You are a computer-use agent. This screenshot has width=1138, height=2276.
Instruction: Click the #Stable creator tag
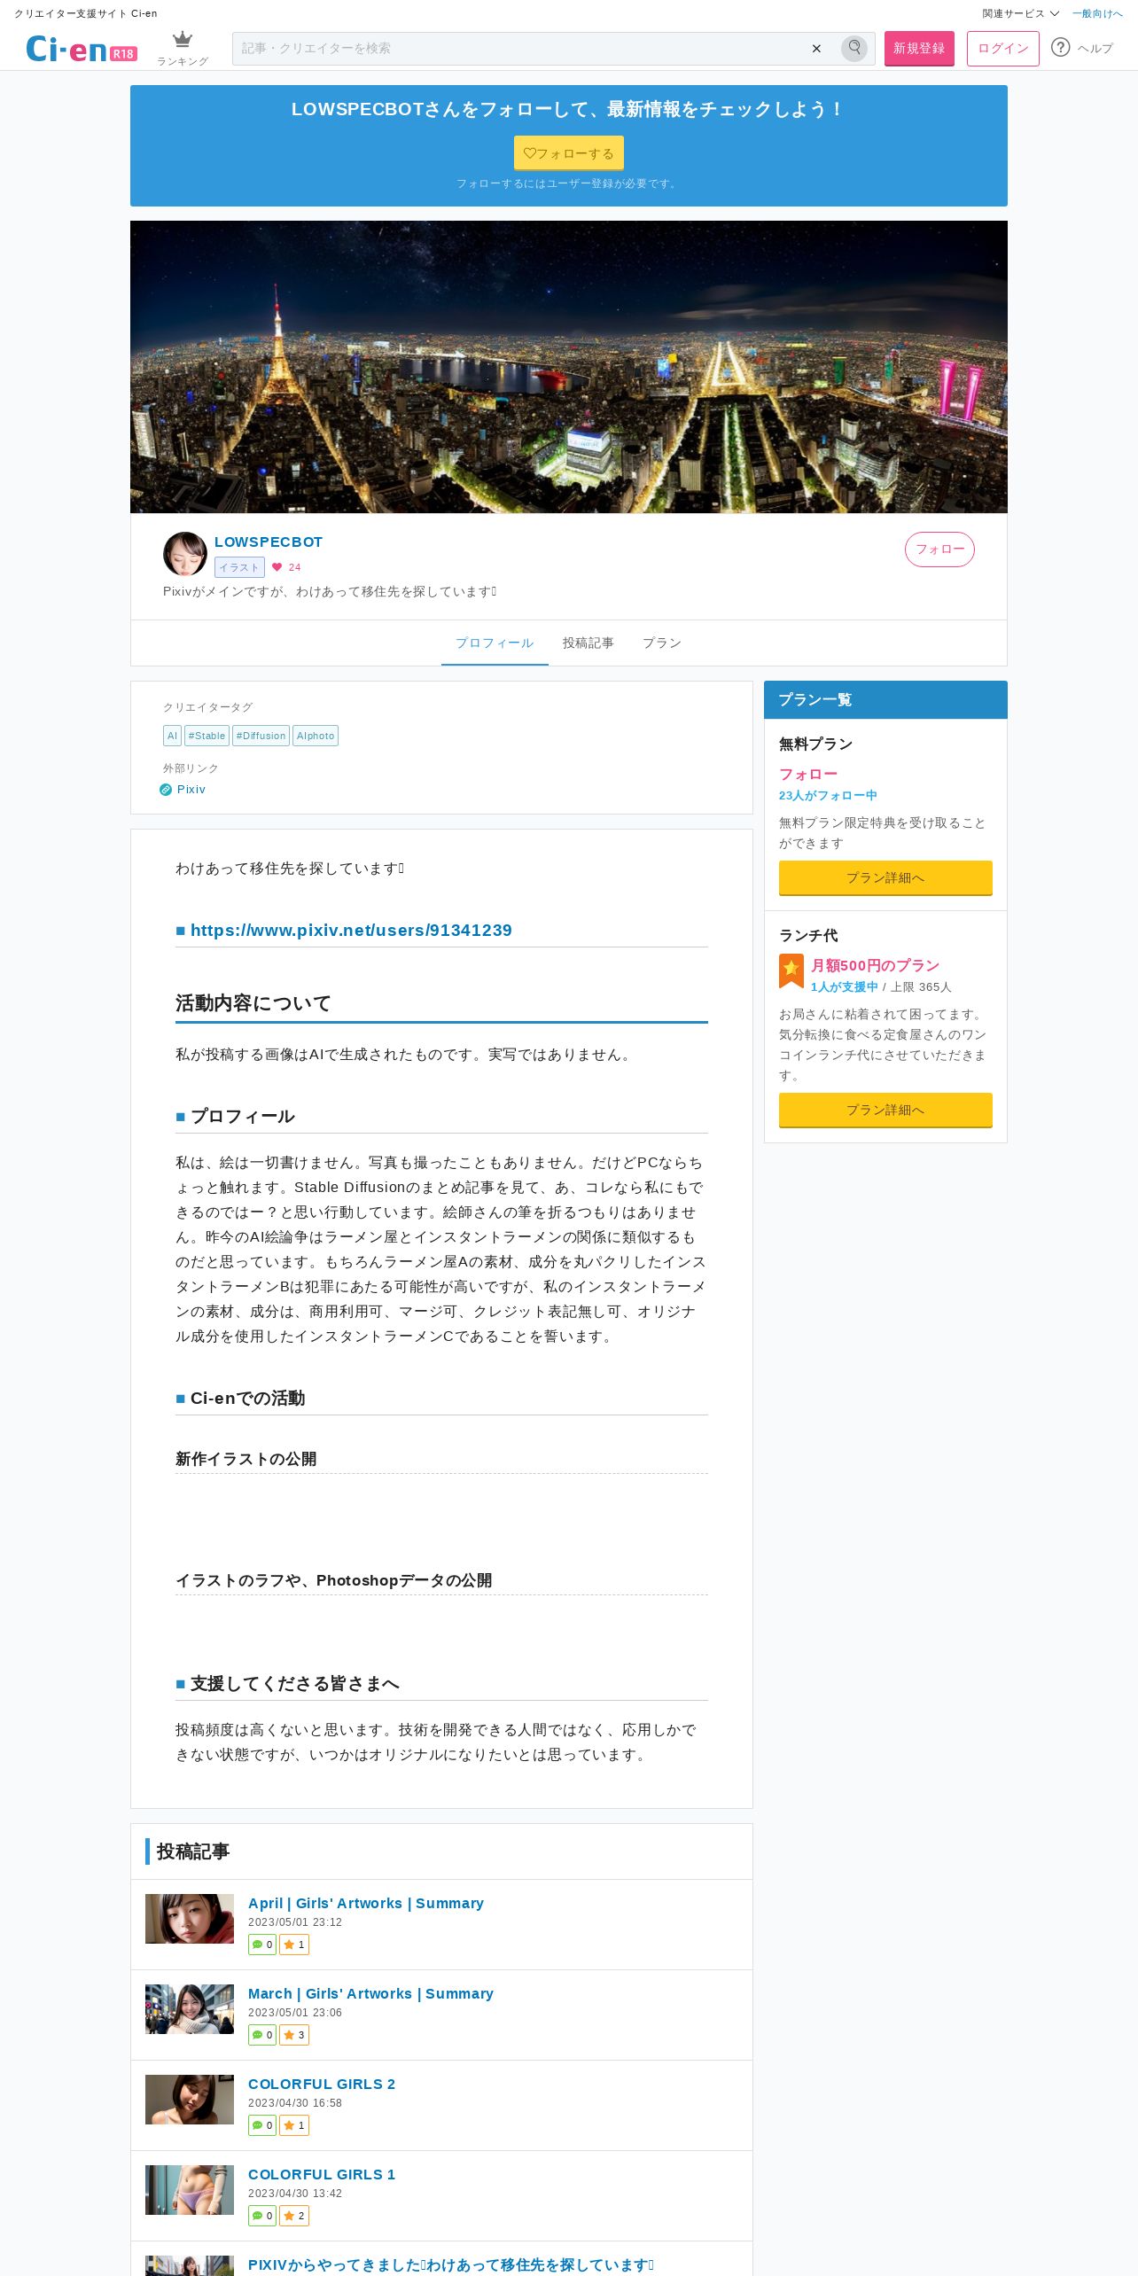click(207, 736)
